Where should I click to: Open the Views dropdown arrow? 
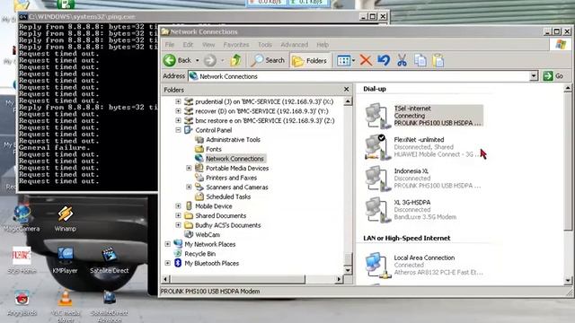[x=353, y=61]
